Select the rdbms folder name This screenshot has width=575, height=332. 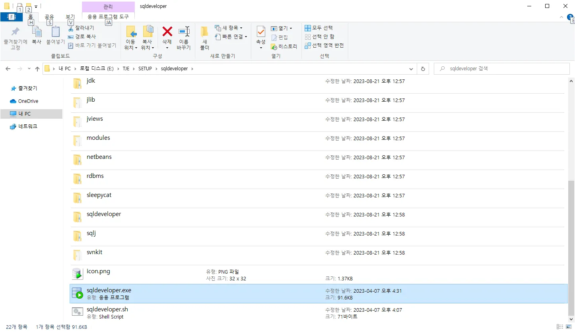(95, 176)
